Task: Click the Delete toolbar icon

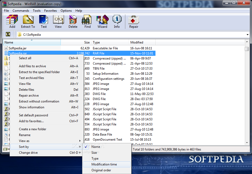Action: (73, 20)
